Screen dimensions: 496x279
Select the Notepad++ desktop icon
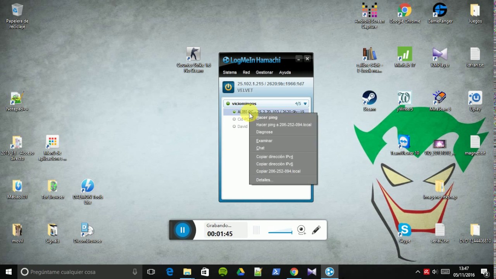[x=17, y=101]
